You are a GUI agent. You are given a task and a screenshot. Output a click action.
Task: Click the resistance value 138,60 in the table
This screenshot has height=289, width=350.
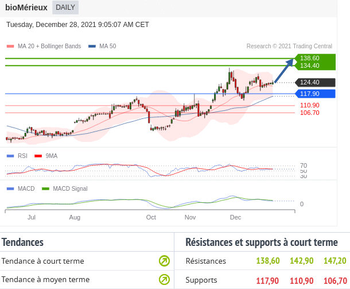[268, 261]
